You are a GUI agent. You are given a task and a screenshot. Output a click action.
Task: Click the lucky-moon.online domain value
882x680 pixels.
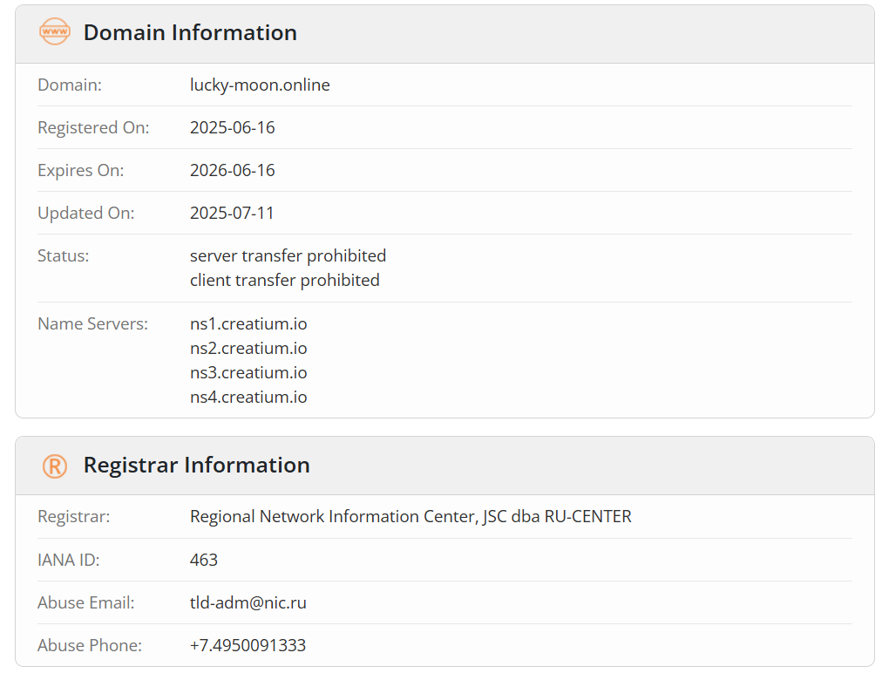pyautogui.click(x=260, y=85)
